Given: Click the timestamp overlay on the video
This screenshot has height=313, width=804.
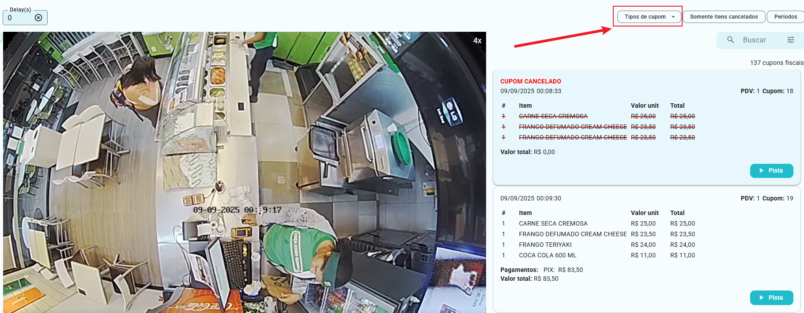Looking at the screenshot, I should coord(237,210).
